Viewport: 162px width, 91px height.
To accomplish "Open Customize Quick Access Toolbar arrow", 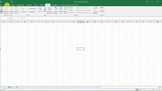I will click(14, 2).
